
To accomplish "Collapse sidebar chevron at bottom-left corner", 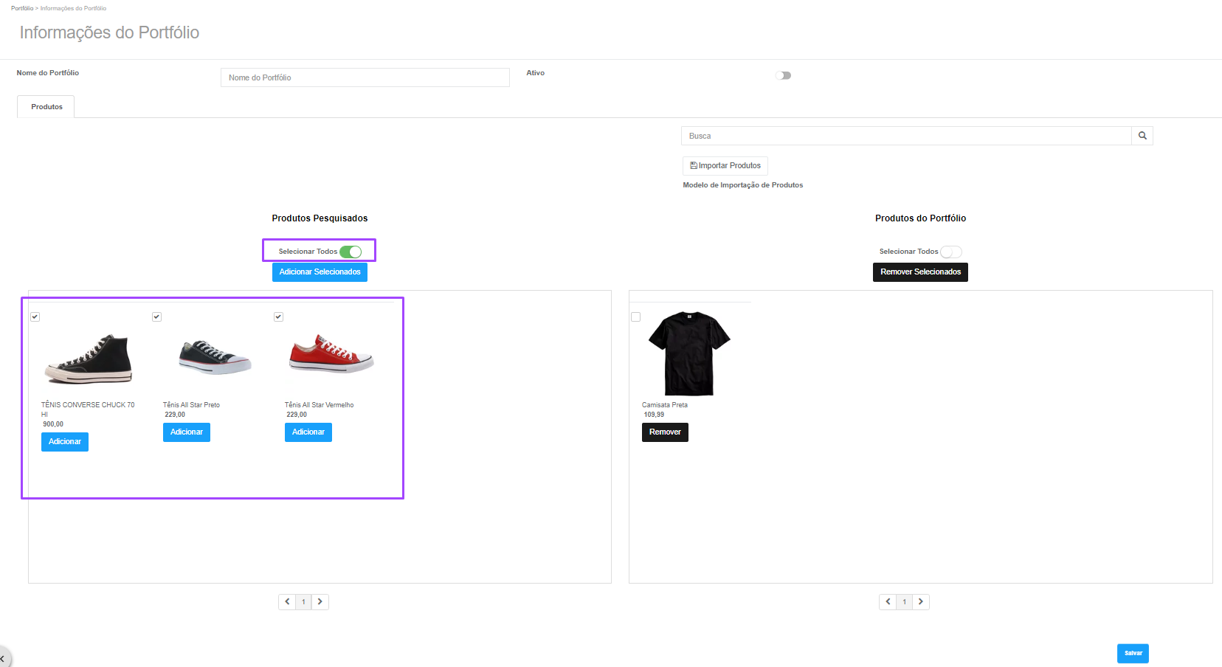I will point(3,658).
